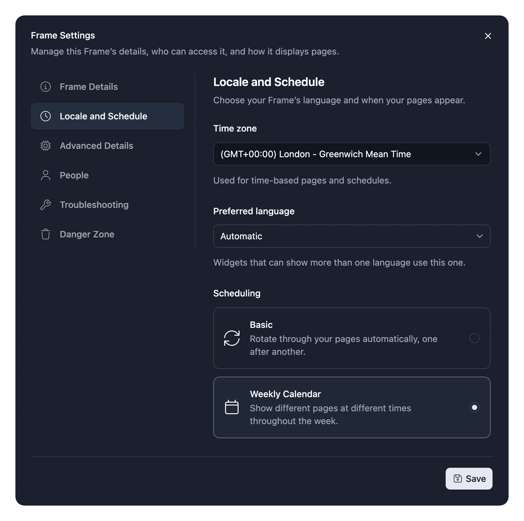Click the info icon beside Frame Details
524x521 pixels.
pyautogui.click(x=46, y=87)
